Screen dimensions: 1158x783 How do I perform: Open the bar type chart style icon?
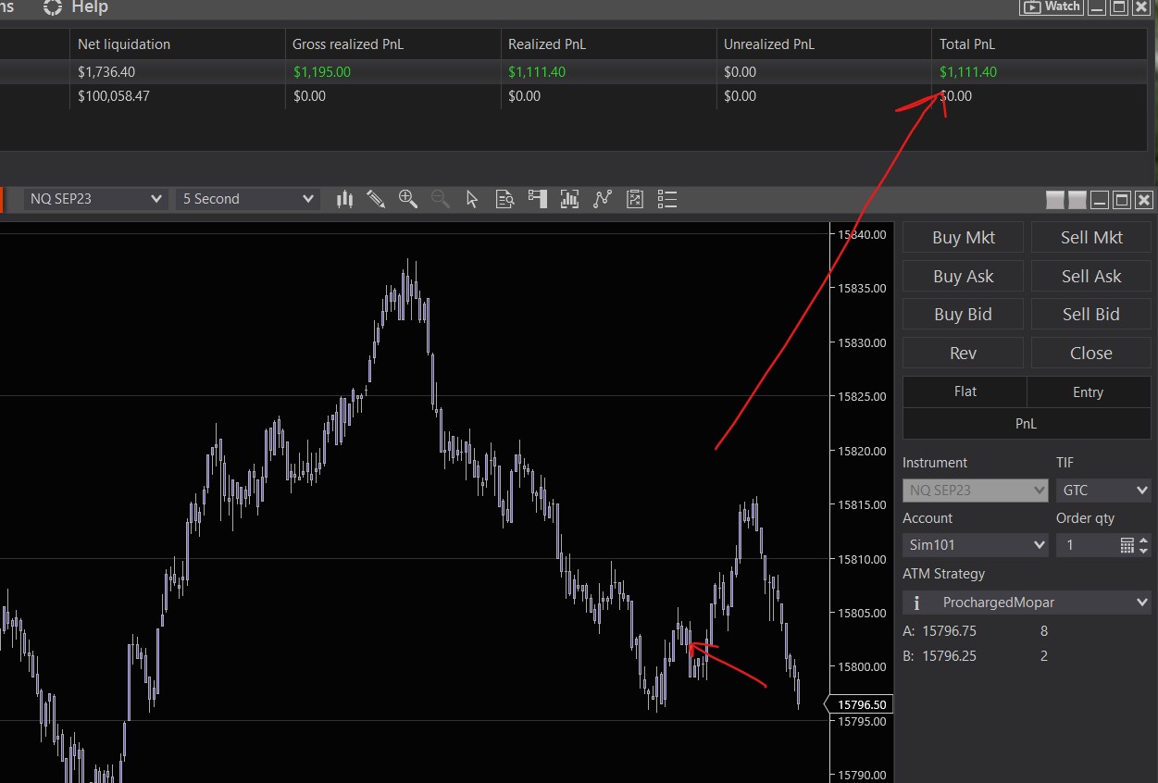345,199
